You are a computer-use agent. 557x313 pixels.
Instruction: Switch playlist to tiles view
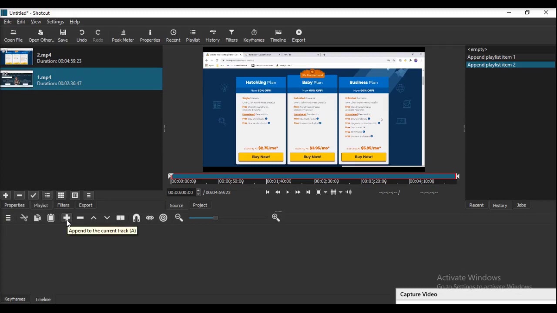tap(61, 196)
